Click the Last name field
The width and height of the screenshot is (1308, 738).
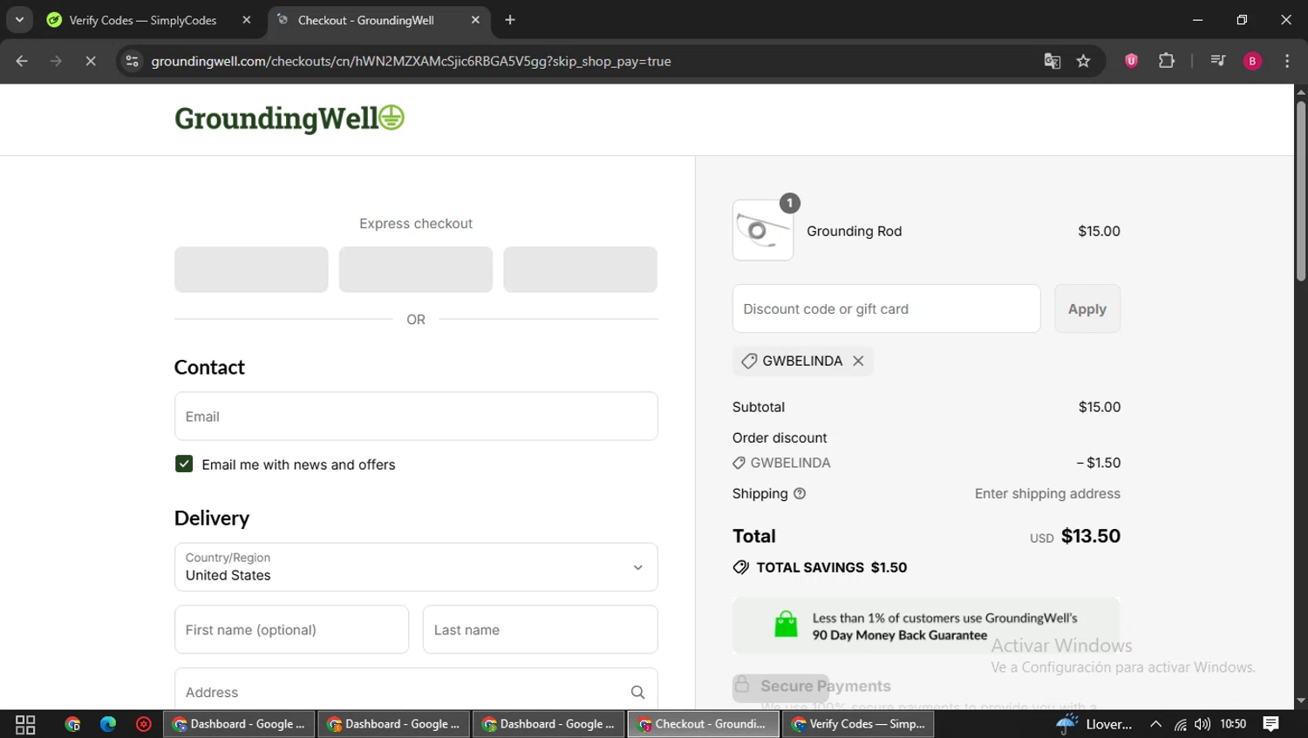pyautogui.click(x=541, y=630)
